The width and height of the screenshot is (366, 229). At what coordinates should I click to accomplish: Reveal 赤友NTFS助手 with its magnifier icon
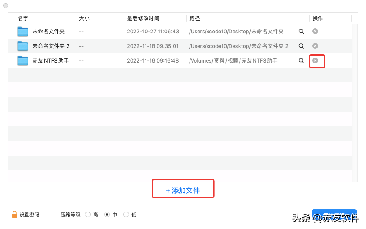[x=301, y=61]
